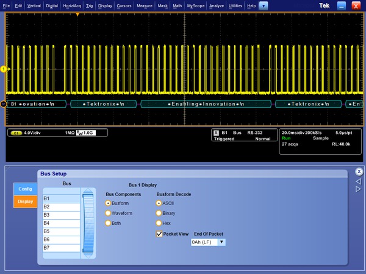
Task: Select the Waveform bus component option
Action: point(109,213)
